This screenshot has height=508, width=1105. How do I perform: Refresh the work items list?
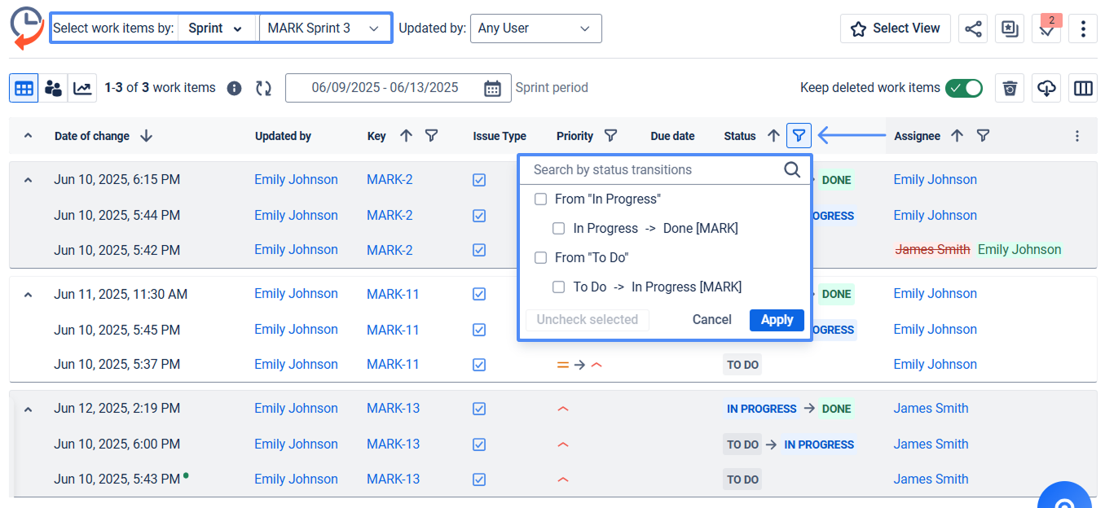pos(263,88)
